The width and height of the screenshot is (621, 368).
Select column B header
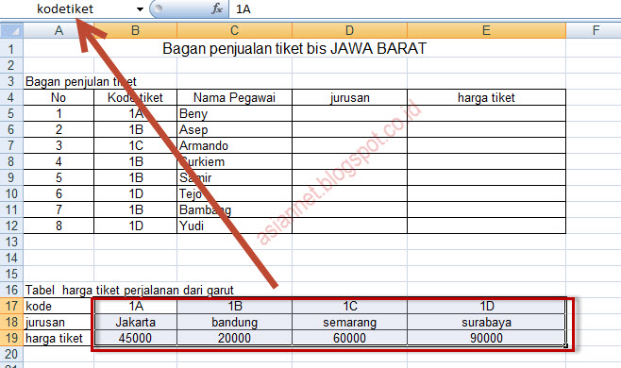click(x=136, y=30)
